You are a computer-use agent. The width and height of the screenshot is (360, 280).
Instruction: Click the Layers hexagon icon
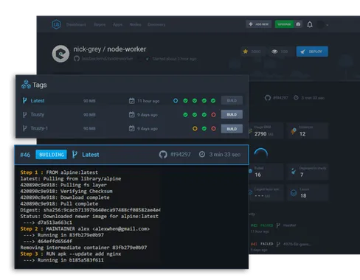294,193
